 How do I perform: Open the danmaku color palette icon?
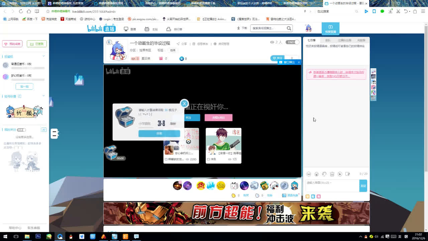pos(324,174)
